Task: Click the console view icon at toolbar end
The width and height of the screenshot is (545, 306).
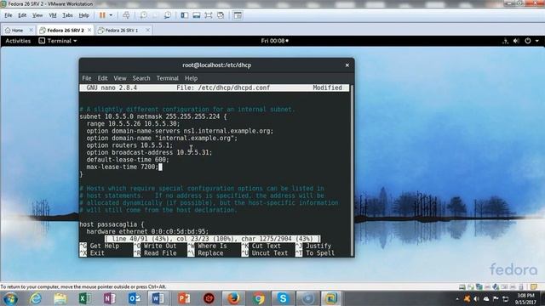Action: (238, 15)
